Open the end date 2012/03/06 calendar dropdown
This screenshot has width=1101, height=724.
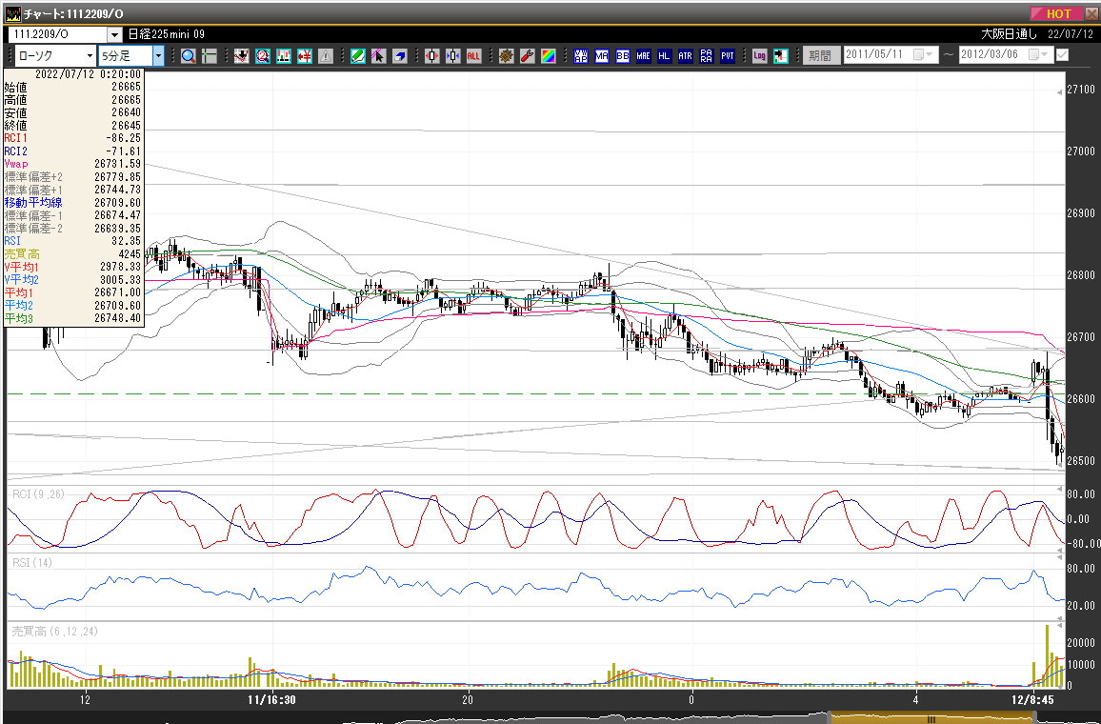(1039, 54)
